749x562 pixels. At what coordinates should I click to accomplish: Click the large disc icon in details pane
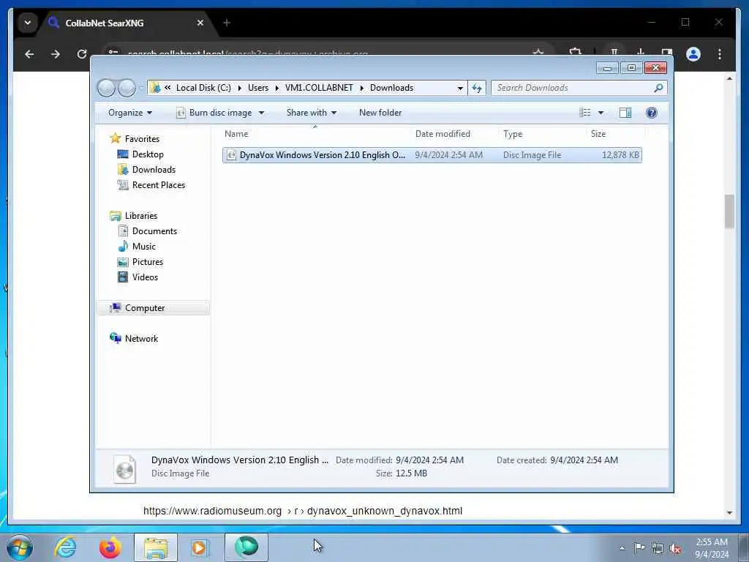click(124, 468)
